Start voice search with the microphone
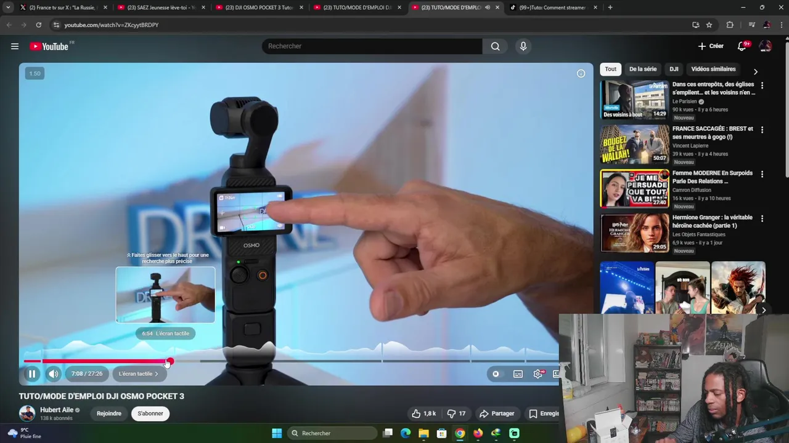The height and width of the screenshot is (443, 789). [523, 46]
